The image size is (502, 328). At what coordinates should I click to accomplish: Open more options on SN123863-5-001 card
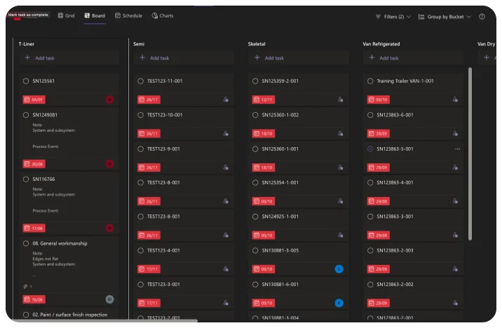tap(457, 149)
